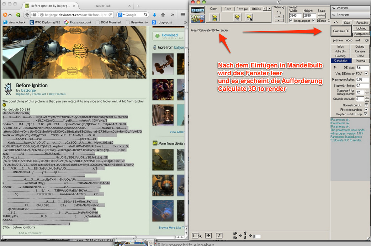The height and width of the screenshot is (246, 371).
Task: Click the Calculate 3D button
Action: point(341,31)
